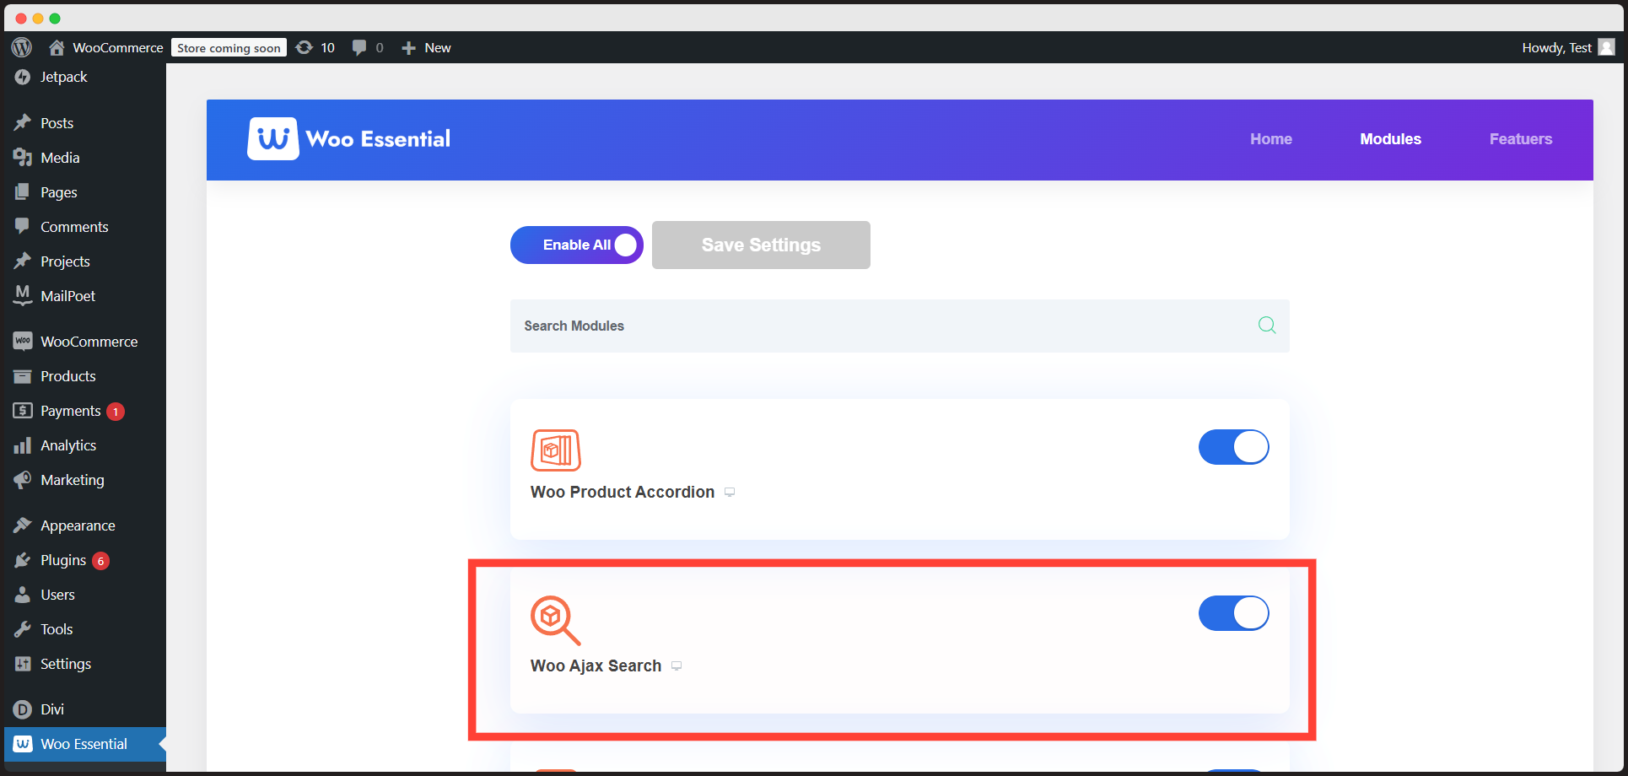Click the 10 updates count

pyautogui.click(x=327, y=47)
